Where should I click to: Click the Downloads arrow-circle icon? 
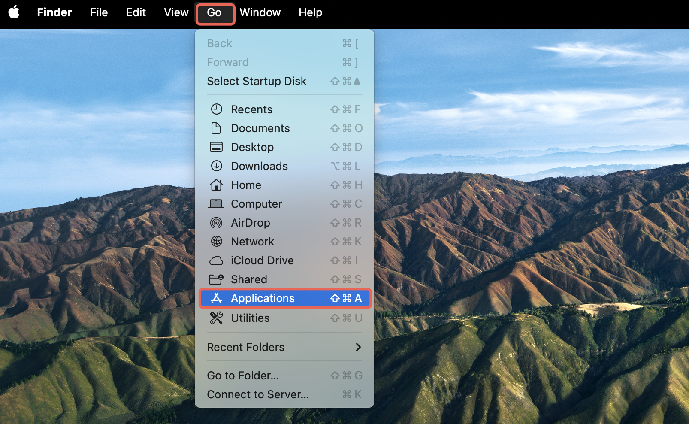(217, 166)
